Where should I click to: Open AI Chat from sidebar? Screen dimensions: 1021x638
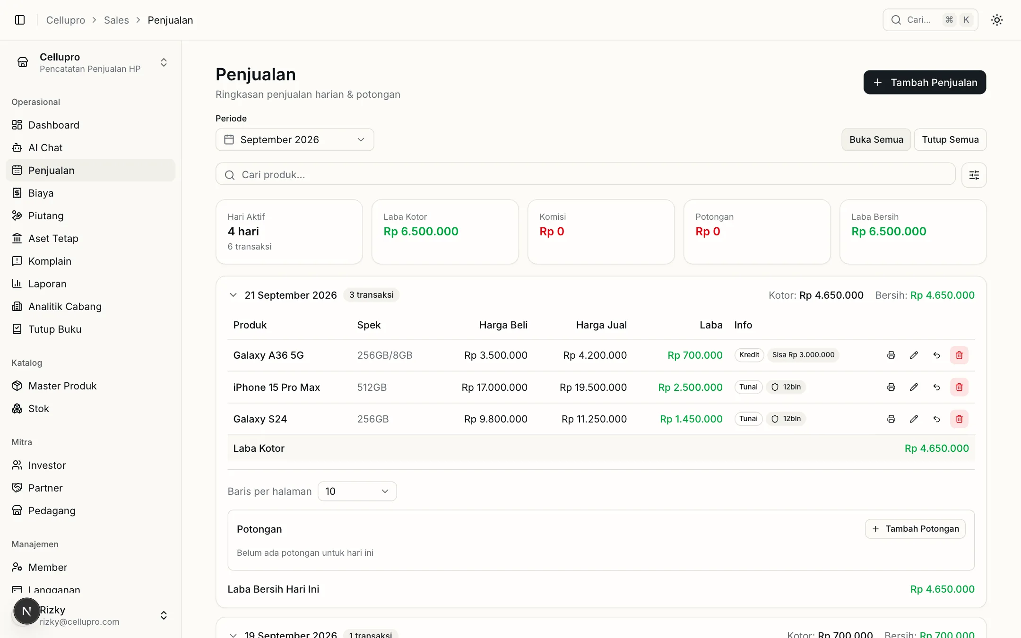tap(90, 147)
